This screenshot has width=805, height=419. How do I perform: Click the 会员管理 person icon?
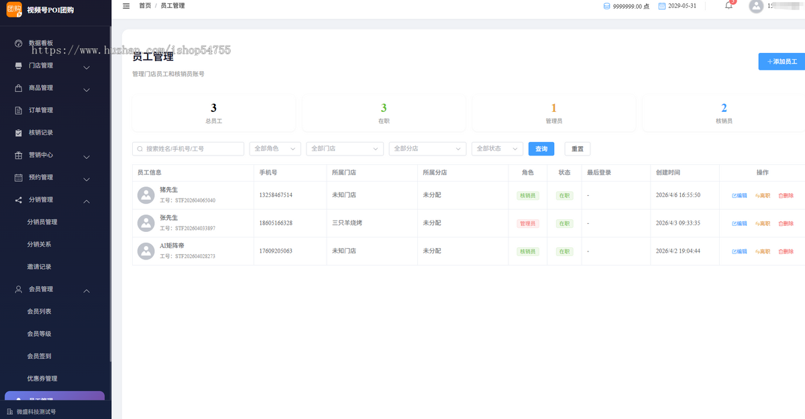tap(19, 289)
